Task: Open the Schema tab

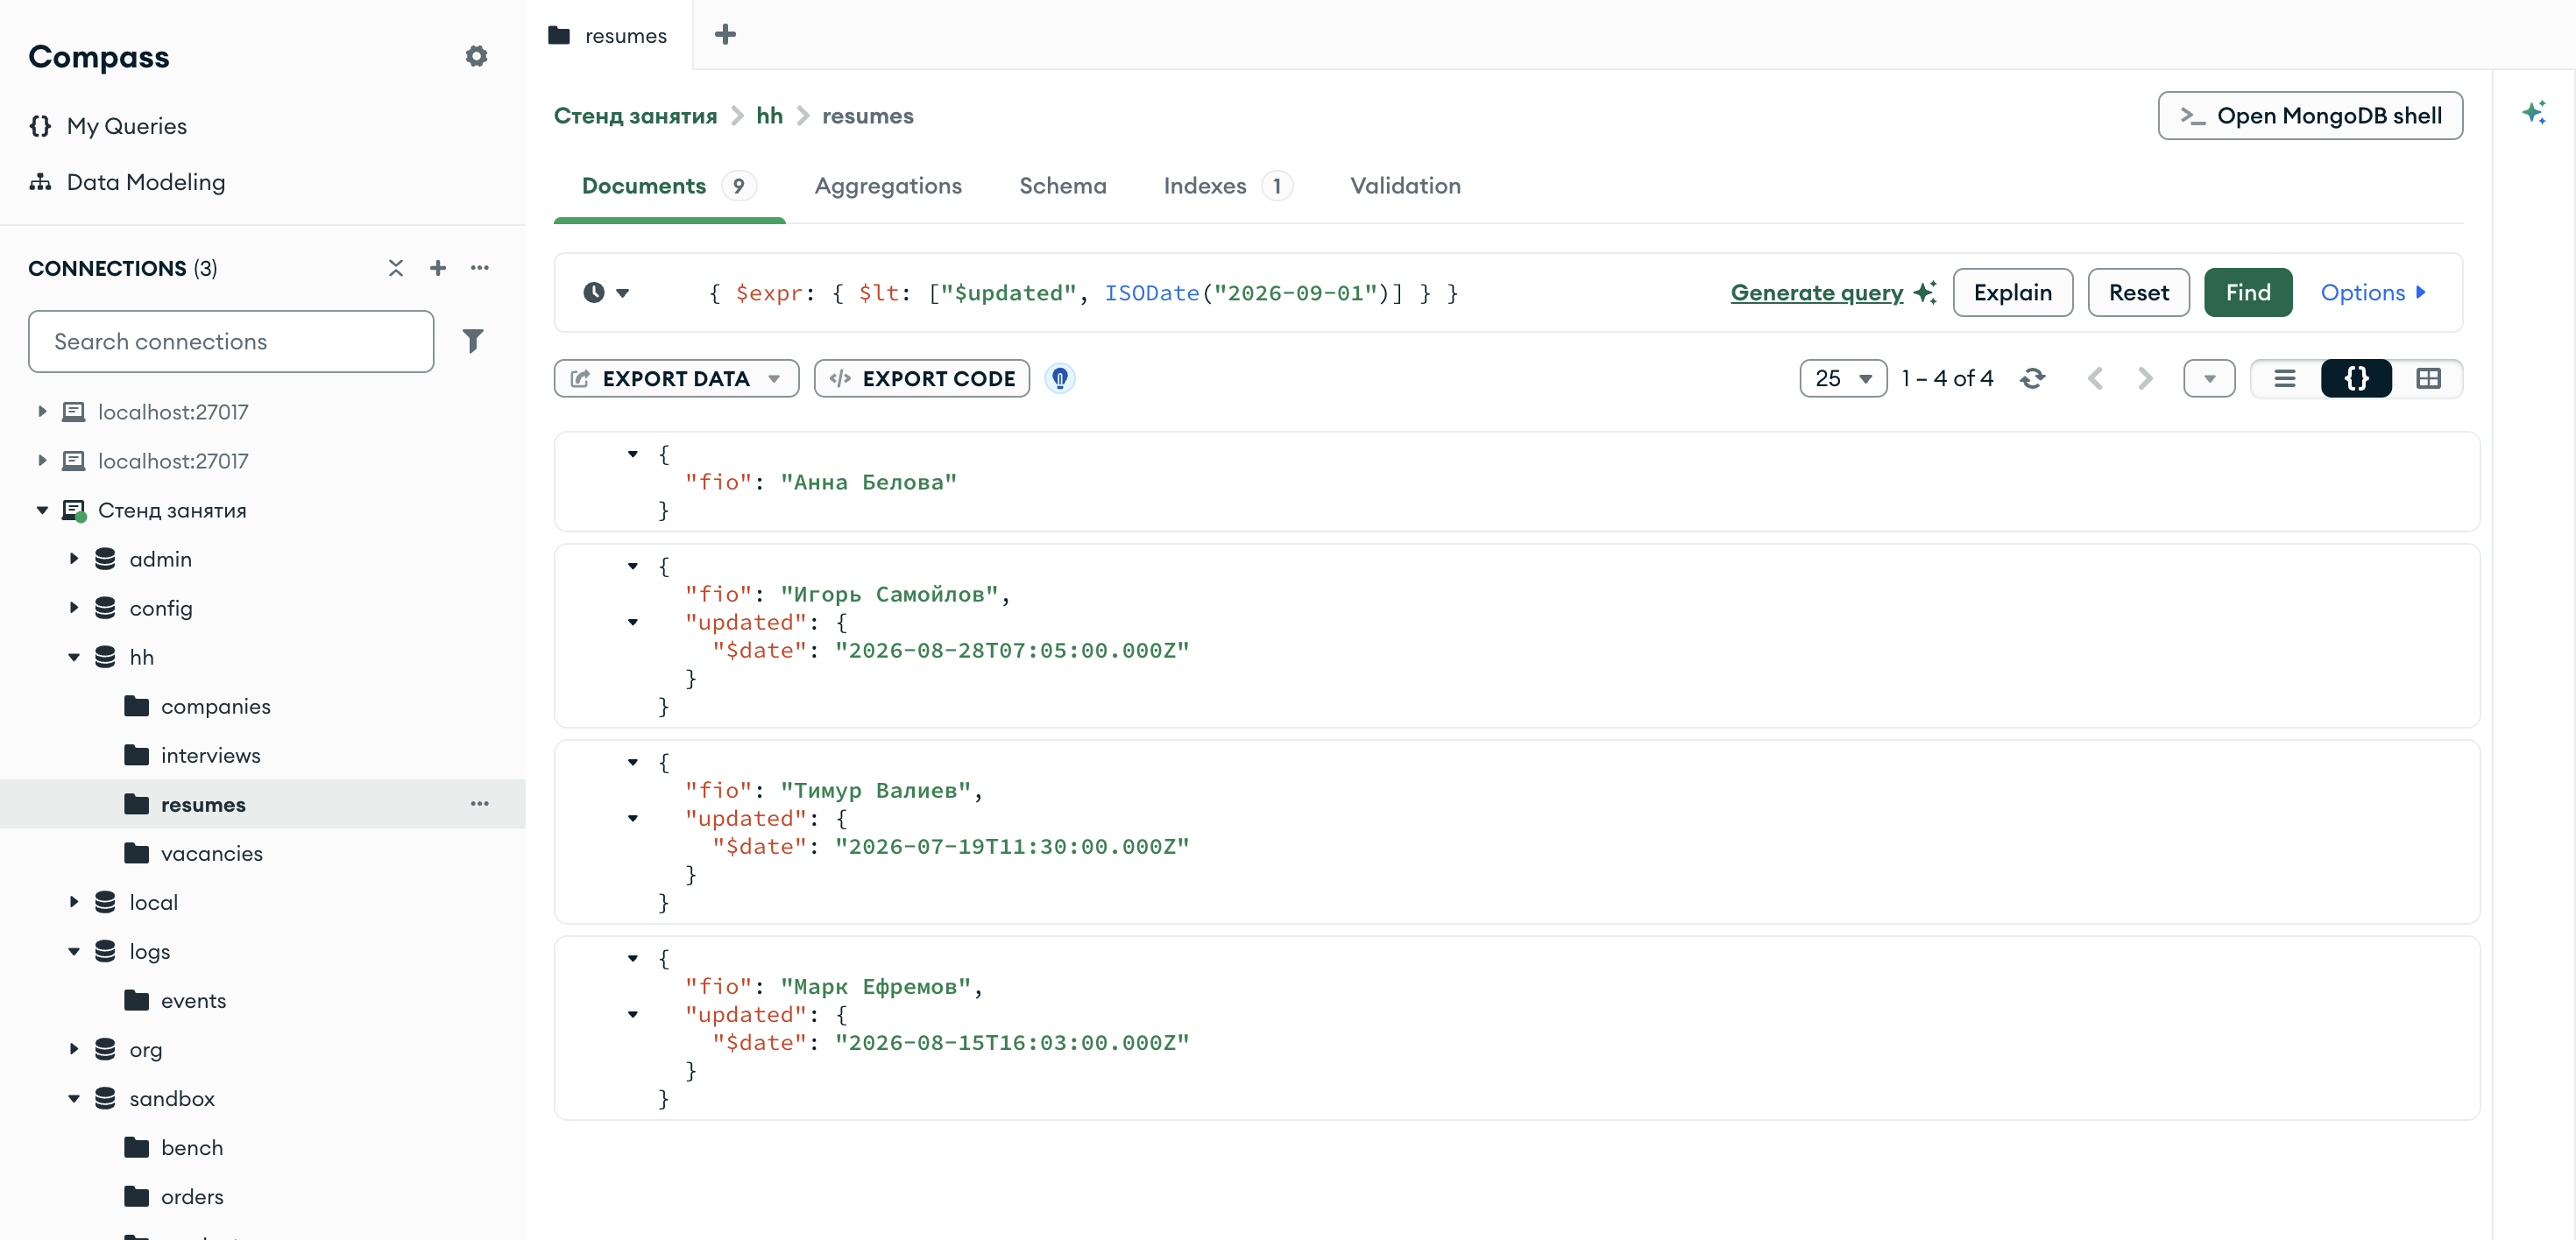Action: click(x=1062, y=186)
